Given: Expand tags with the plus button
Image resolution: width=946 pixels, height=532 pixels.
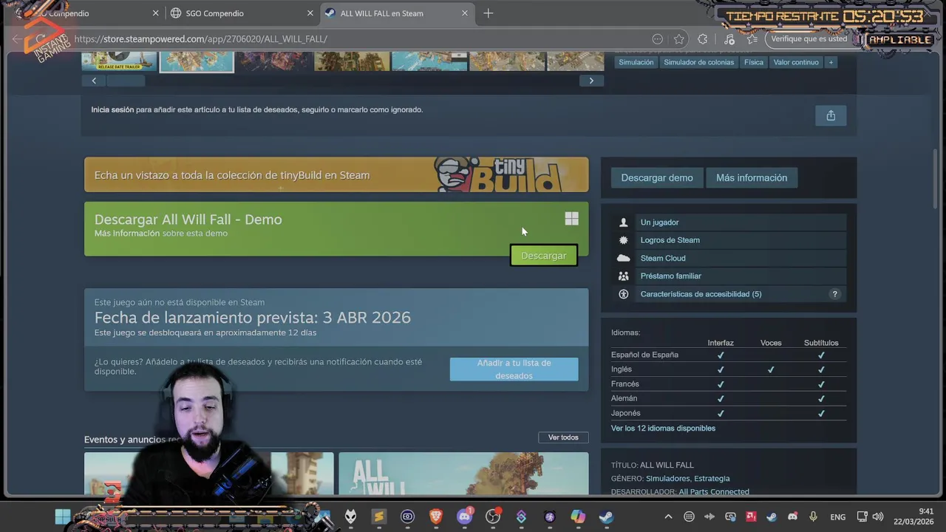Looking at the screenshot, I should 831,62.
